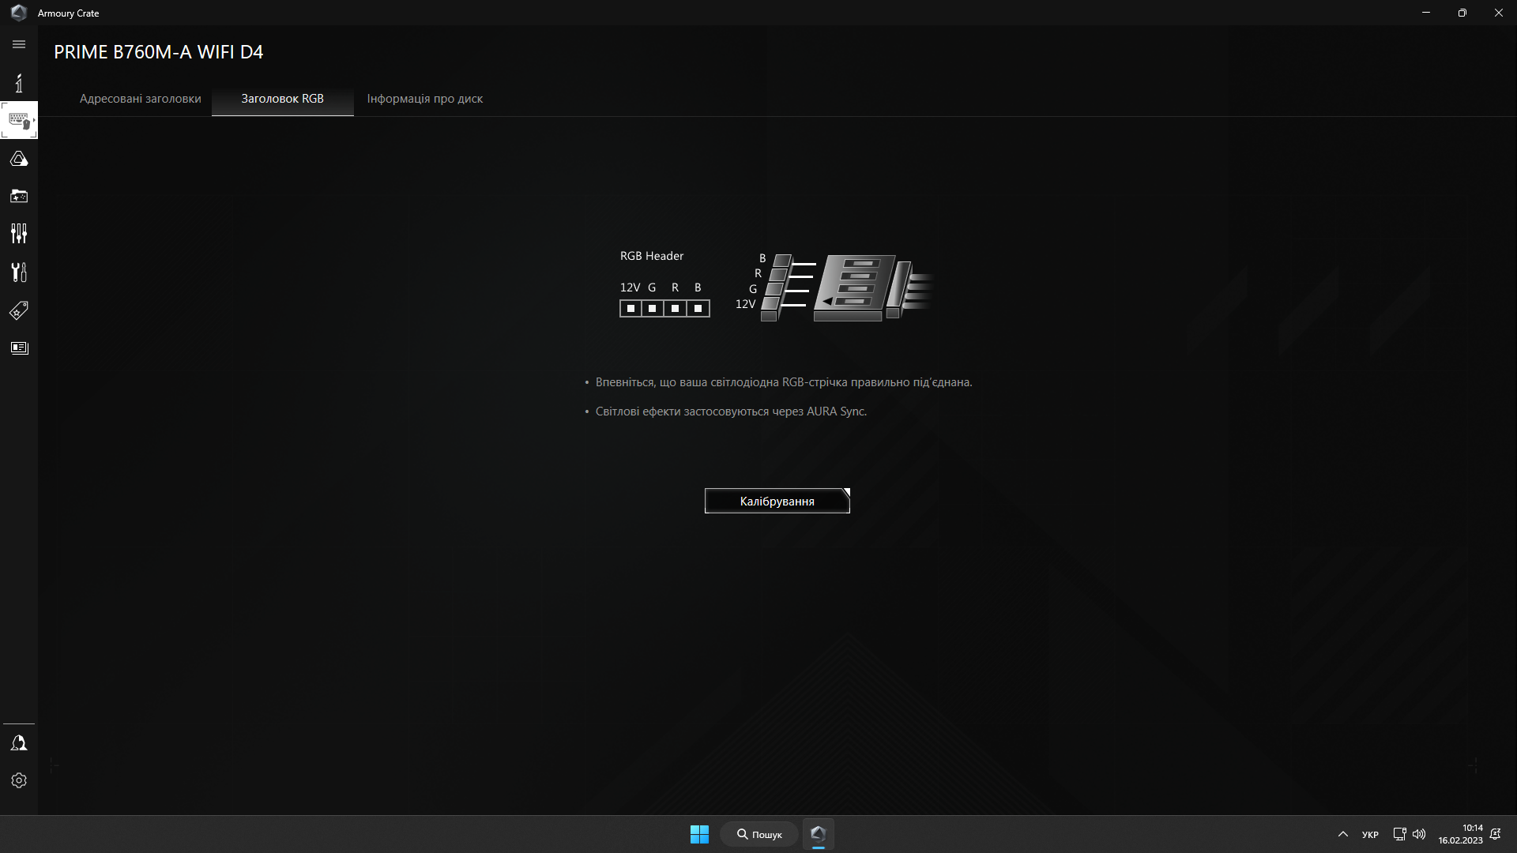This screenshot has height=853, width=1517.
Task: Open the Deals tag icon
Action: pyautogui.click(x=19, y=310)
